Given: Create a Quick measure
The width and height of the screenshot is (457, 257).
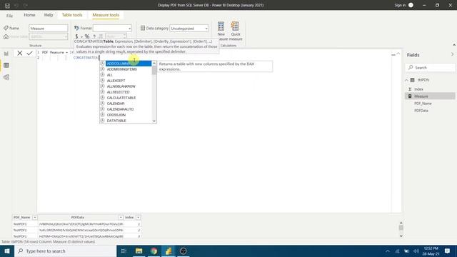Looking at the screenshot, I should click(x=236, y=31).
